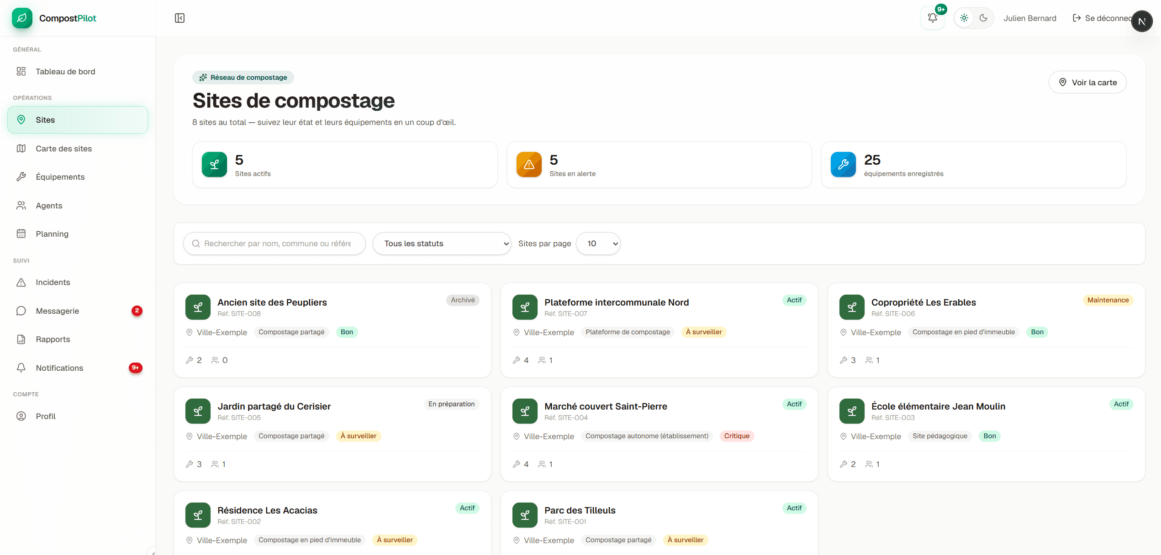
Task: Collapse the sidebar panel toggle icon
Action: coord(179,18)
